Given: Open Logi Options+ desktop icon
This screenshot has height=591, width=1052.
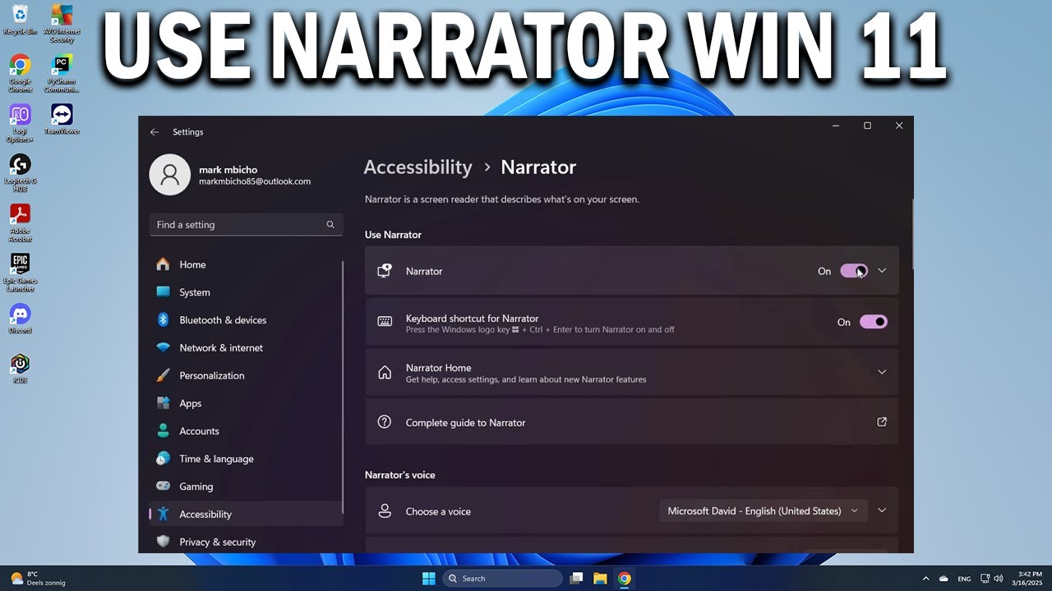Looking at the screenshot, I should (x=20, y=123).
